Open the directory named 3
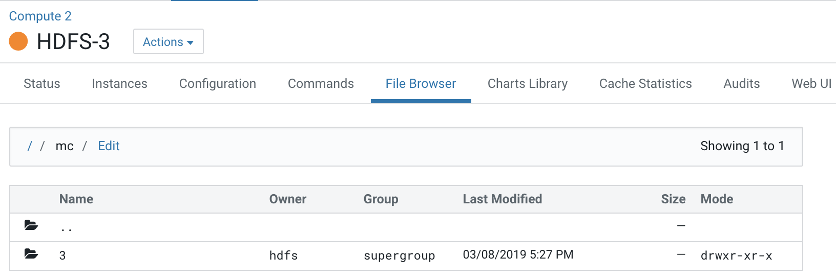This screenshot has width=836, height=280. coord(62,255)
